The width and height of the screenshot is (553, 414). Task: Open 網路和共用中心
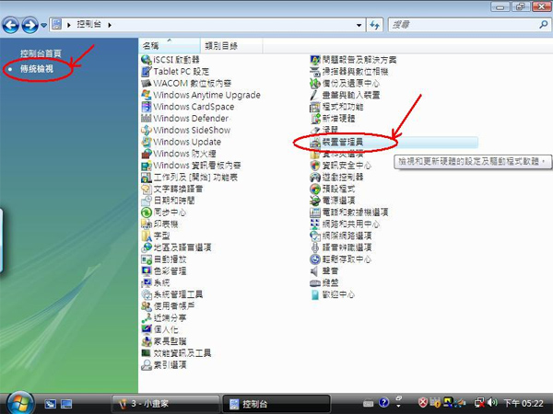[345, 224]
